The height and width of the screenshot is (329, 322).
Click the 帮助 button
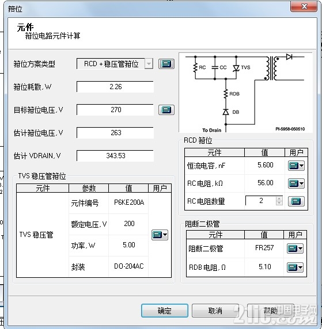[x=271, y=311]
